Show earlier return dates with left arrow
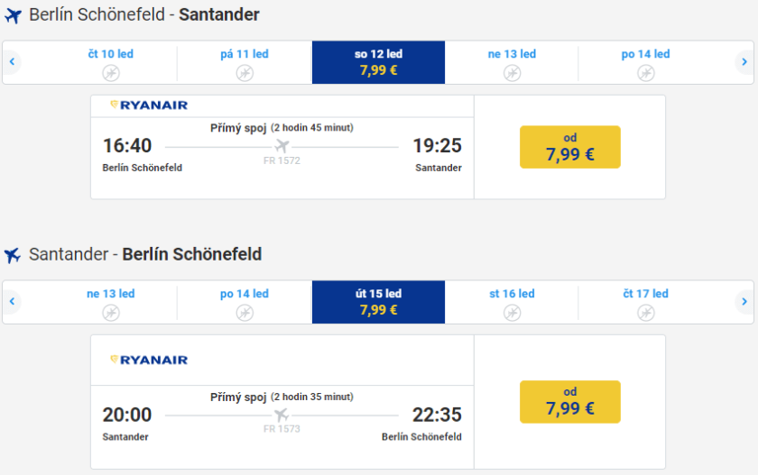758x475 pixels. point(13,302)
